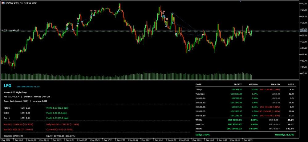Click the 3 Sep 05:47 time axis label

(x=18, y=140)
